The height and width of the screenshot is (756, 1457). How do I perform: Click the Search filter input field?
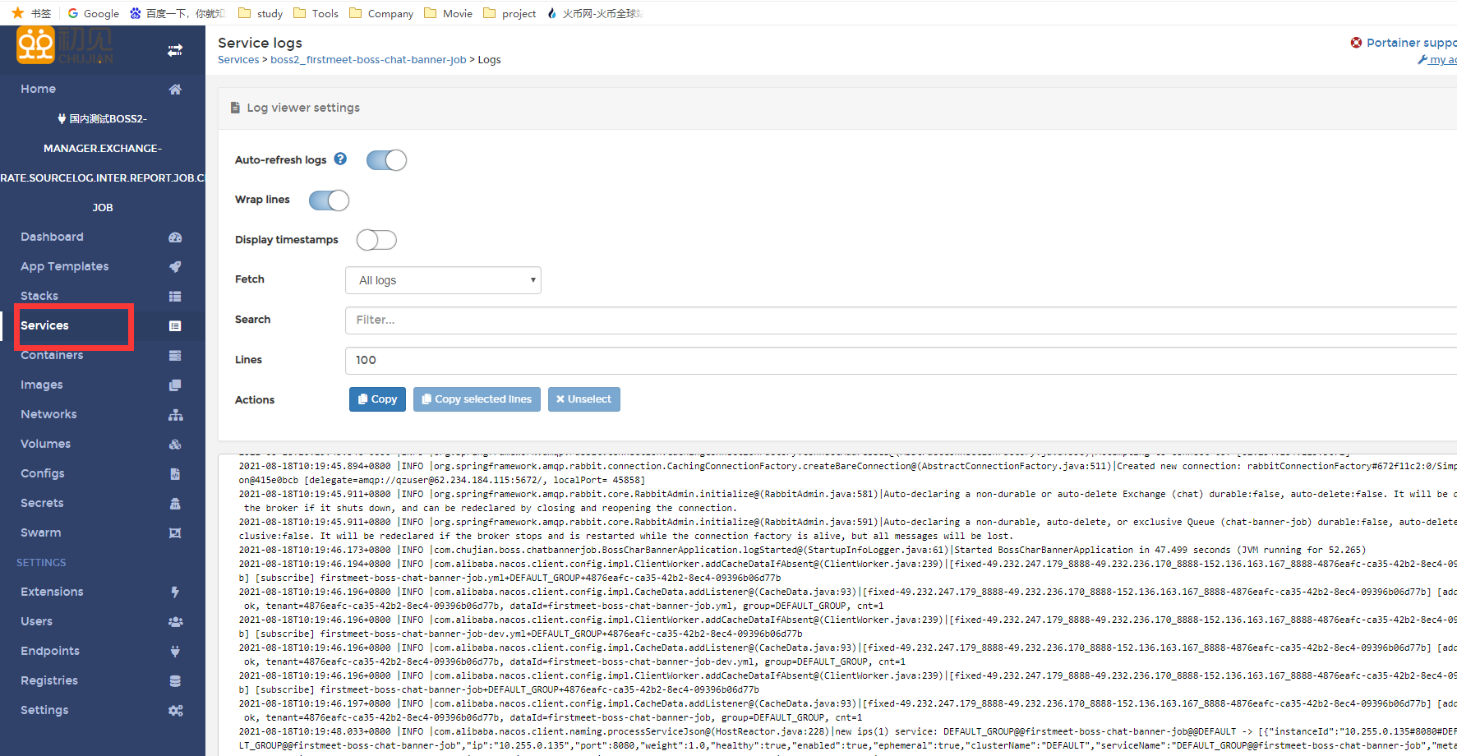click(901, 320)
